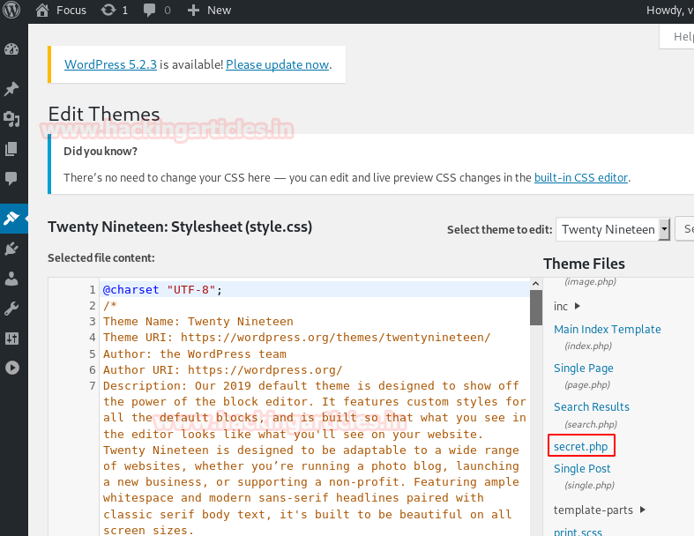This screenshot has height=536, width=694.
Task: Open the Media library sidebar icon
Action: coord(11,119)
